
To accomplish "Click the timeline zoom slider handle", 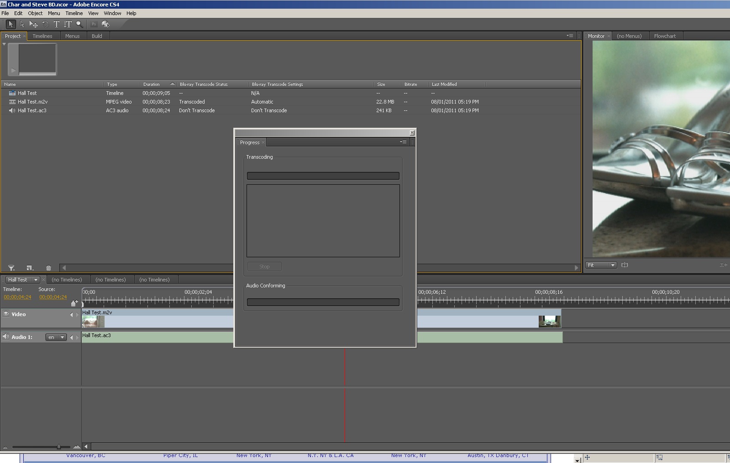I will pyautogui.click(x=58, y=447).
